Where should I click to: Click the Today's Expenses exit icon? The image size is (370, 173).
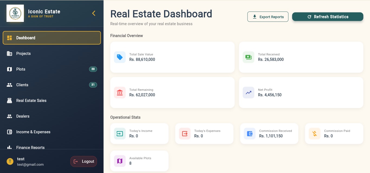pos(185,134)
